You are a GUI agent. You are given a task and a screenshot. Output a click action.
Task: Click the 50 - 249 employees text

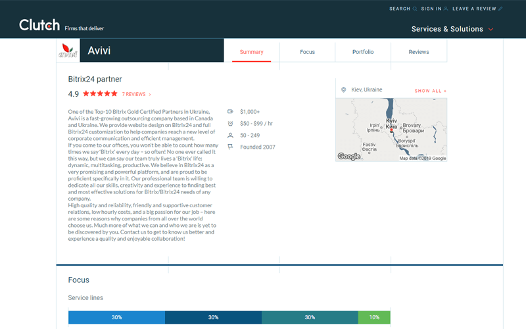(x=250, y=136)
